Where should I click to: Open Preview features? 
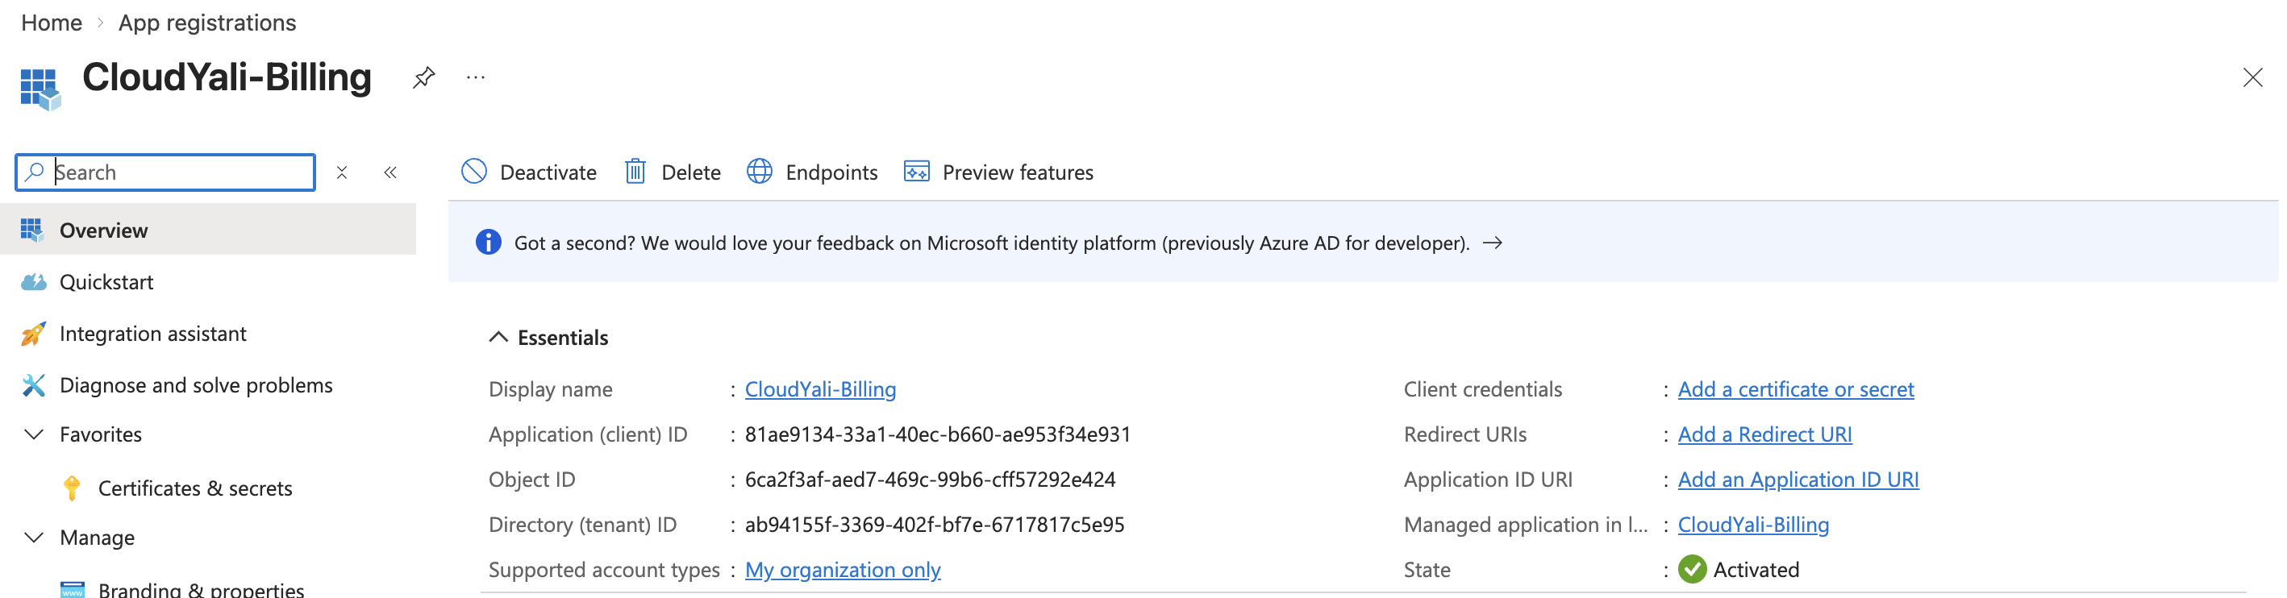[x=999, y=172]
